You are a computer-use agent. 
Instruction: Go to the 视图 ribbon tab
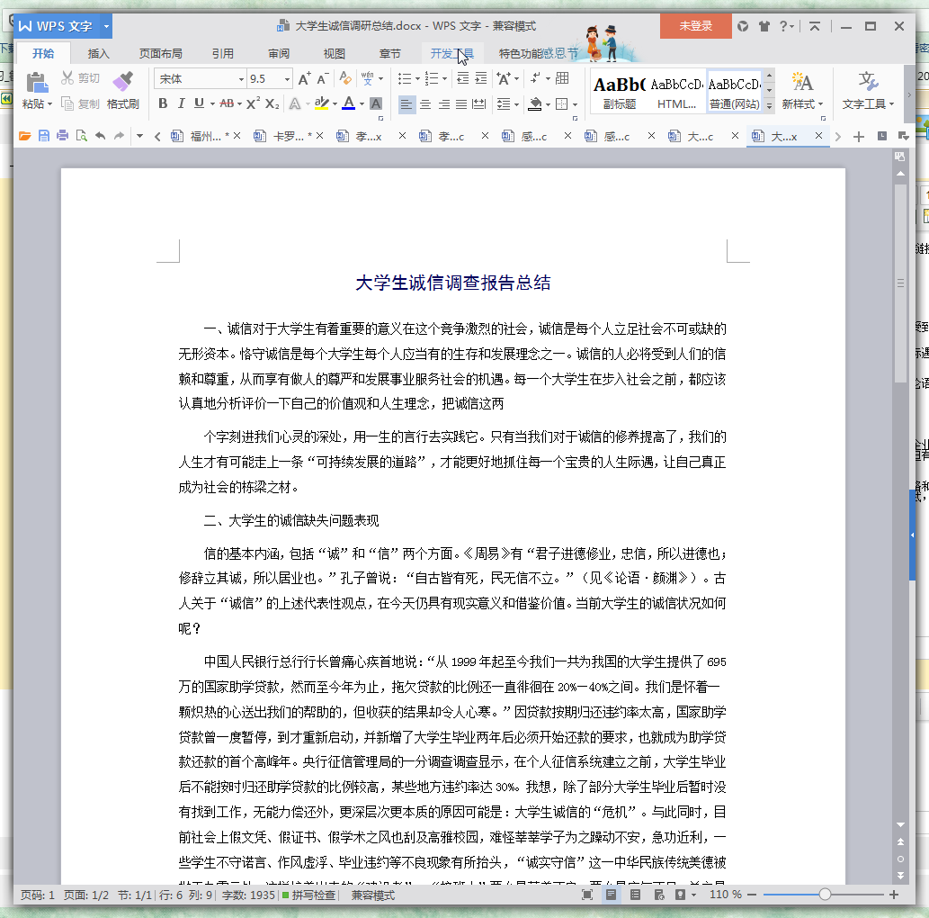(335, 53)
